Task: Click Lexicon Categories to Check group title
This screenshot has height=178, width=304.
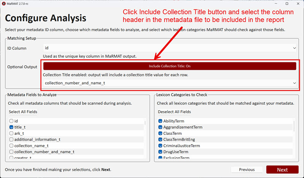Action: point(182,95)
